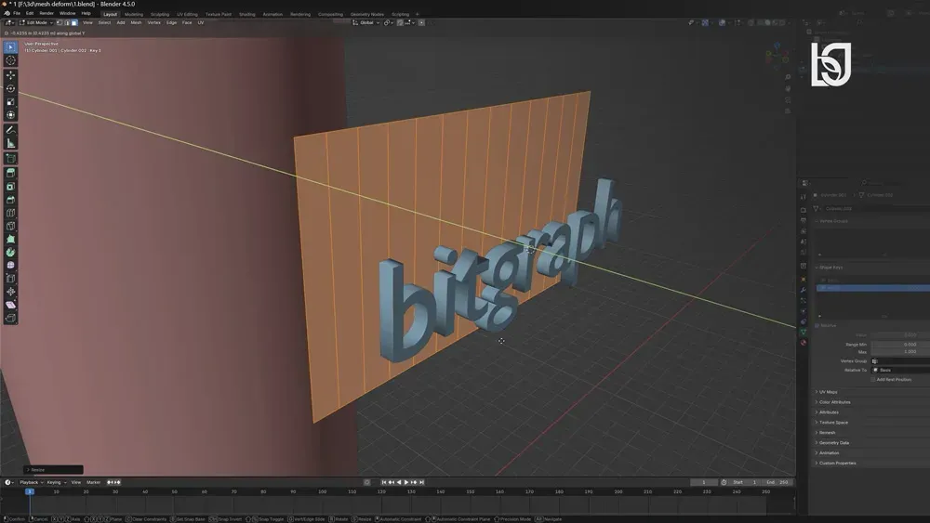Open the Mesh menu in viewport header
Viewport: 930px width, 523px height.
pos(136,22)
